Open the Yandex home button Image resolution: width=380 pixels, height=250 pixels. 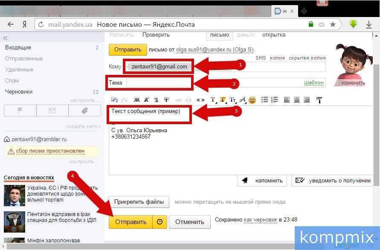pyautogui.click(x=24, y=24)
